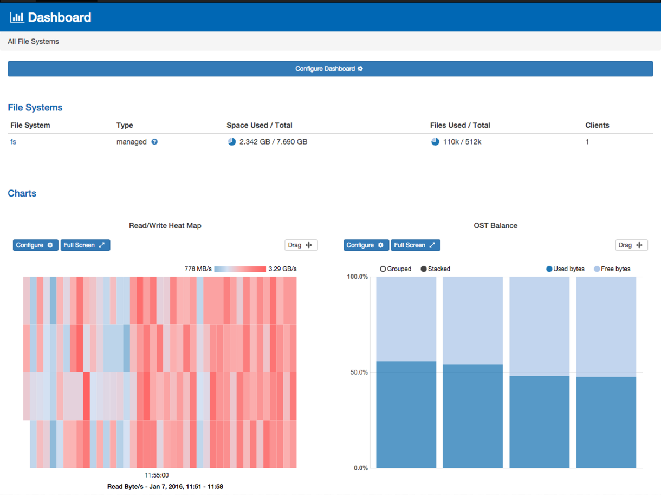The image size is (661, 497).
Task: Select the Stacked radio option
Action: [x=424, y=269]
